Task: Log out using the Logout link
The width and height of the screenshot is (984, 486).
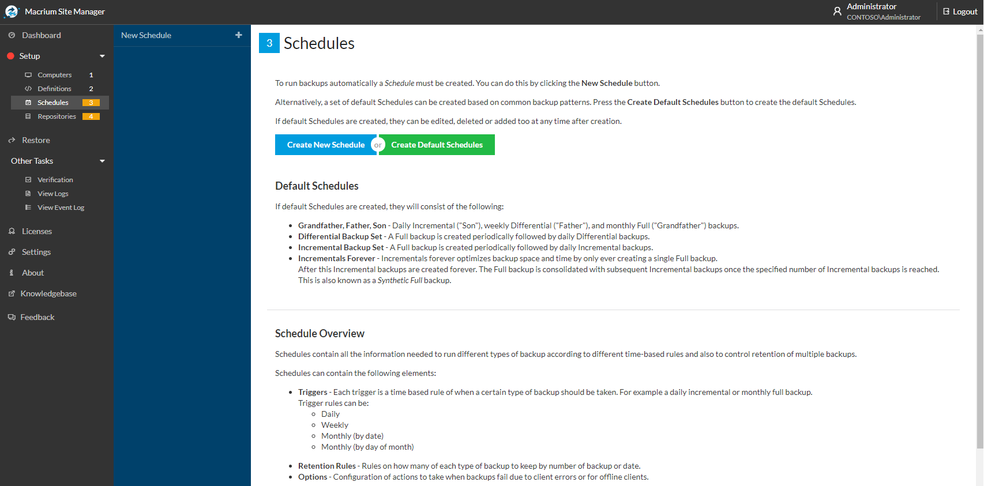Action: 960,12
